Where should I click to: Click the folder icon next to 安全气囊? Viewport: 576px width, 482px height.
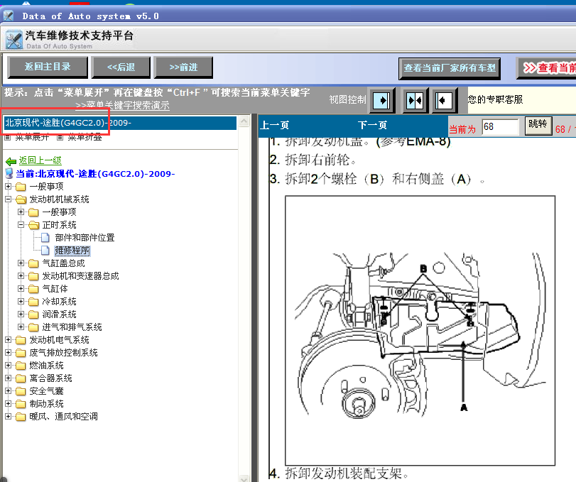pyautogui.click(x=21, y=391)
